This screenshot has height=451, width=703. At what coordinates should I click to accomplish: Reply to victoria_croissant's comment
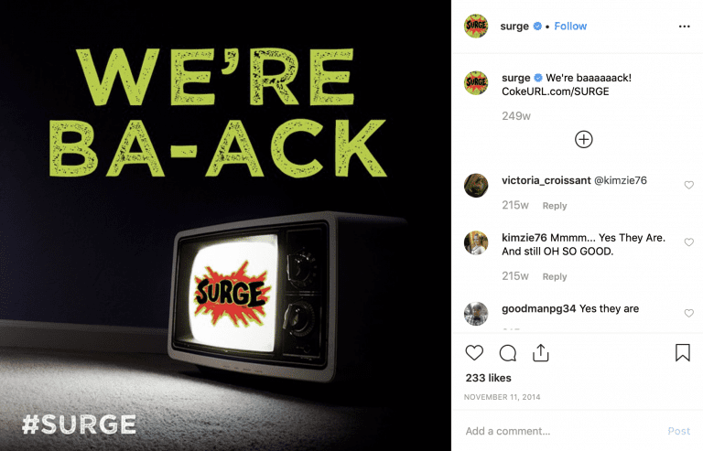pyautogui.click(x=555, y=206)
